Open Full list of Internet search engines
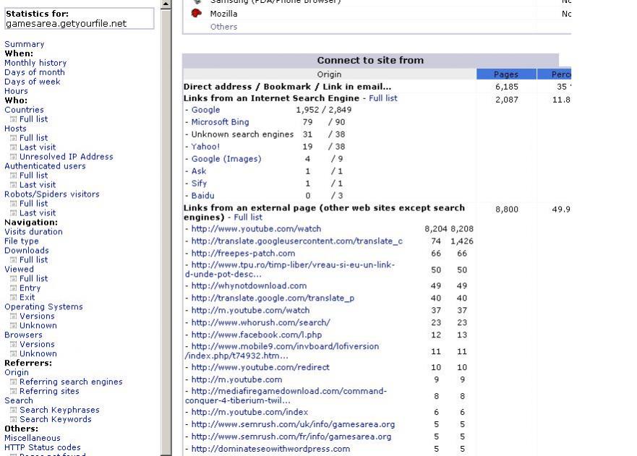Screen dimensions: 637x456 click(x=383, y=98)
